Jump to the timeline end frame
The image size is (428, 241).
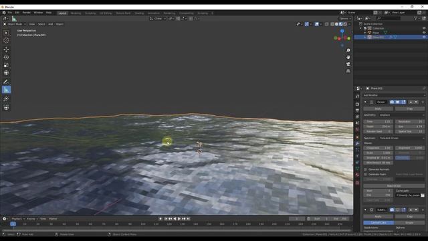tap(188, 219)
